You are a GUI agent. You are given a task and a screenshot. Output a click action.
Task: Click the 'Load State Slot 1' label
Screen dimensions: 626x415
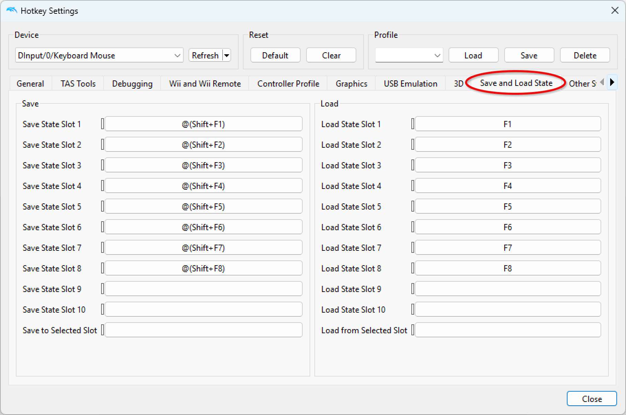(351, 124)
